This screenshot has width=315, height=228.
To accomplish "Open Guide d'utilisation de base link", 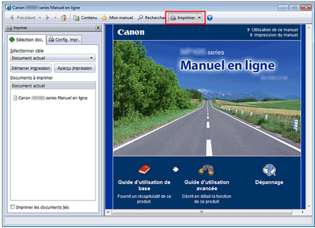I will [x=144, y=185].
